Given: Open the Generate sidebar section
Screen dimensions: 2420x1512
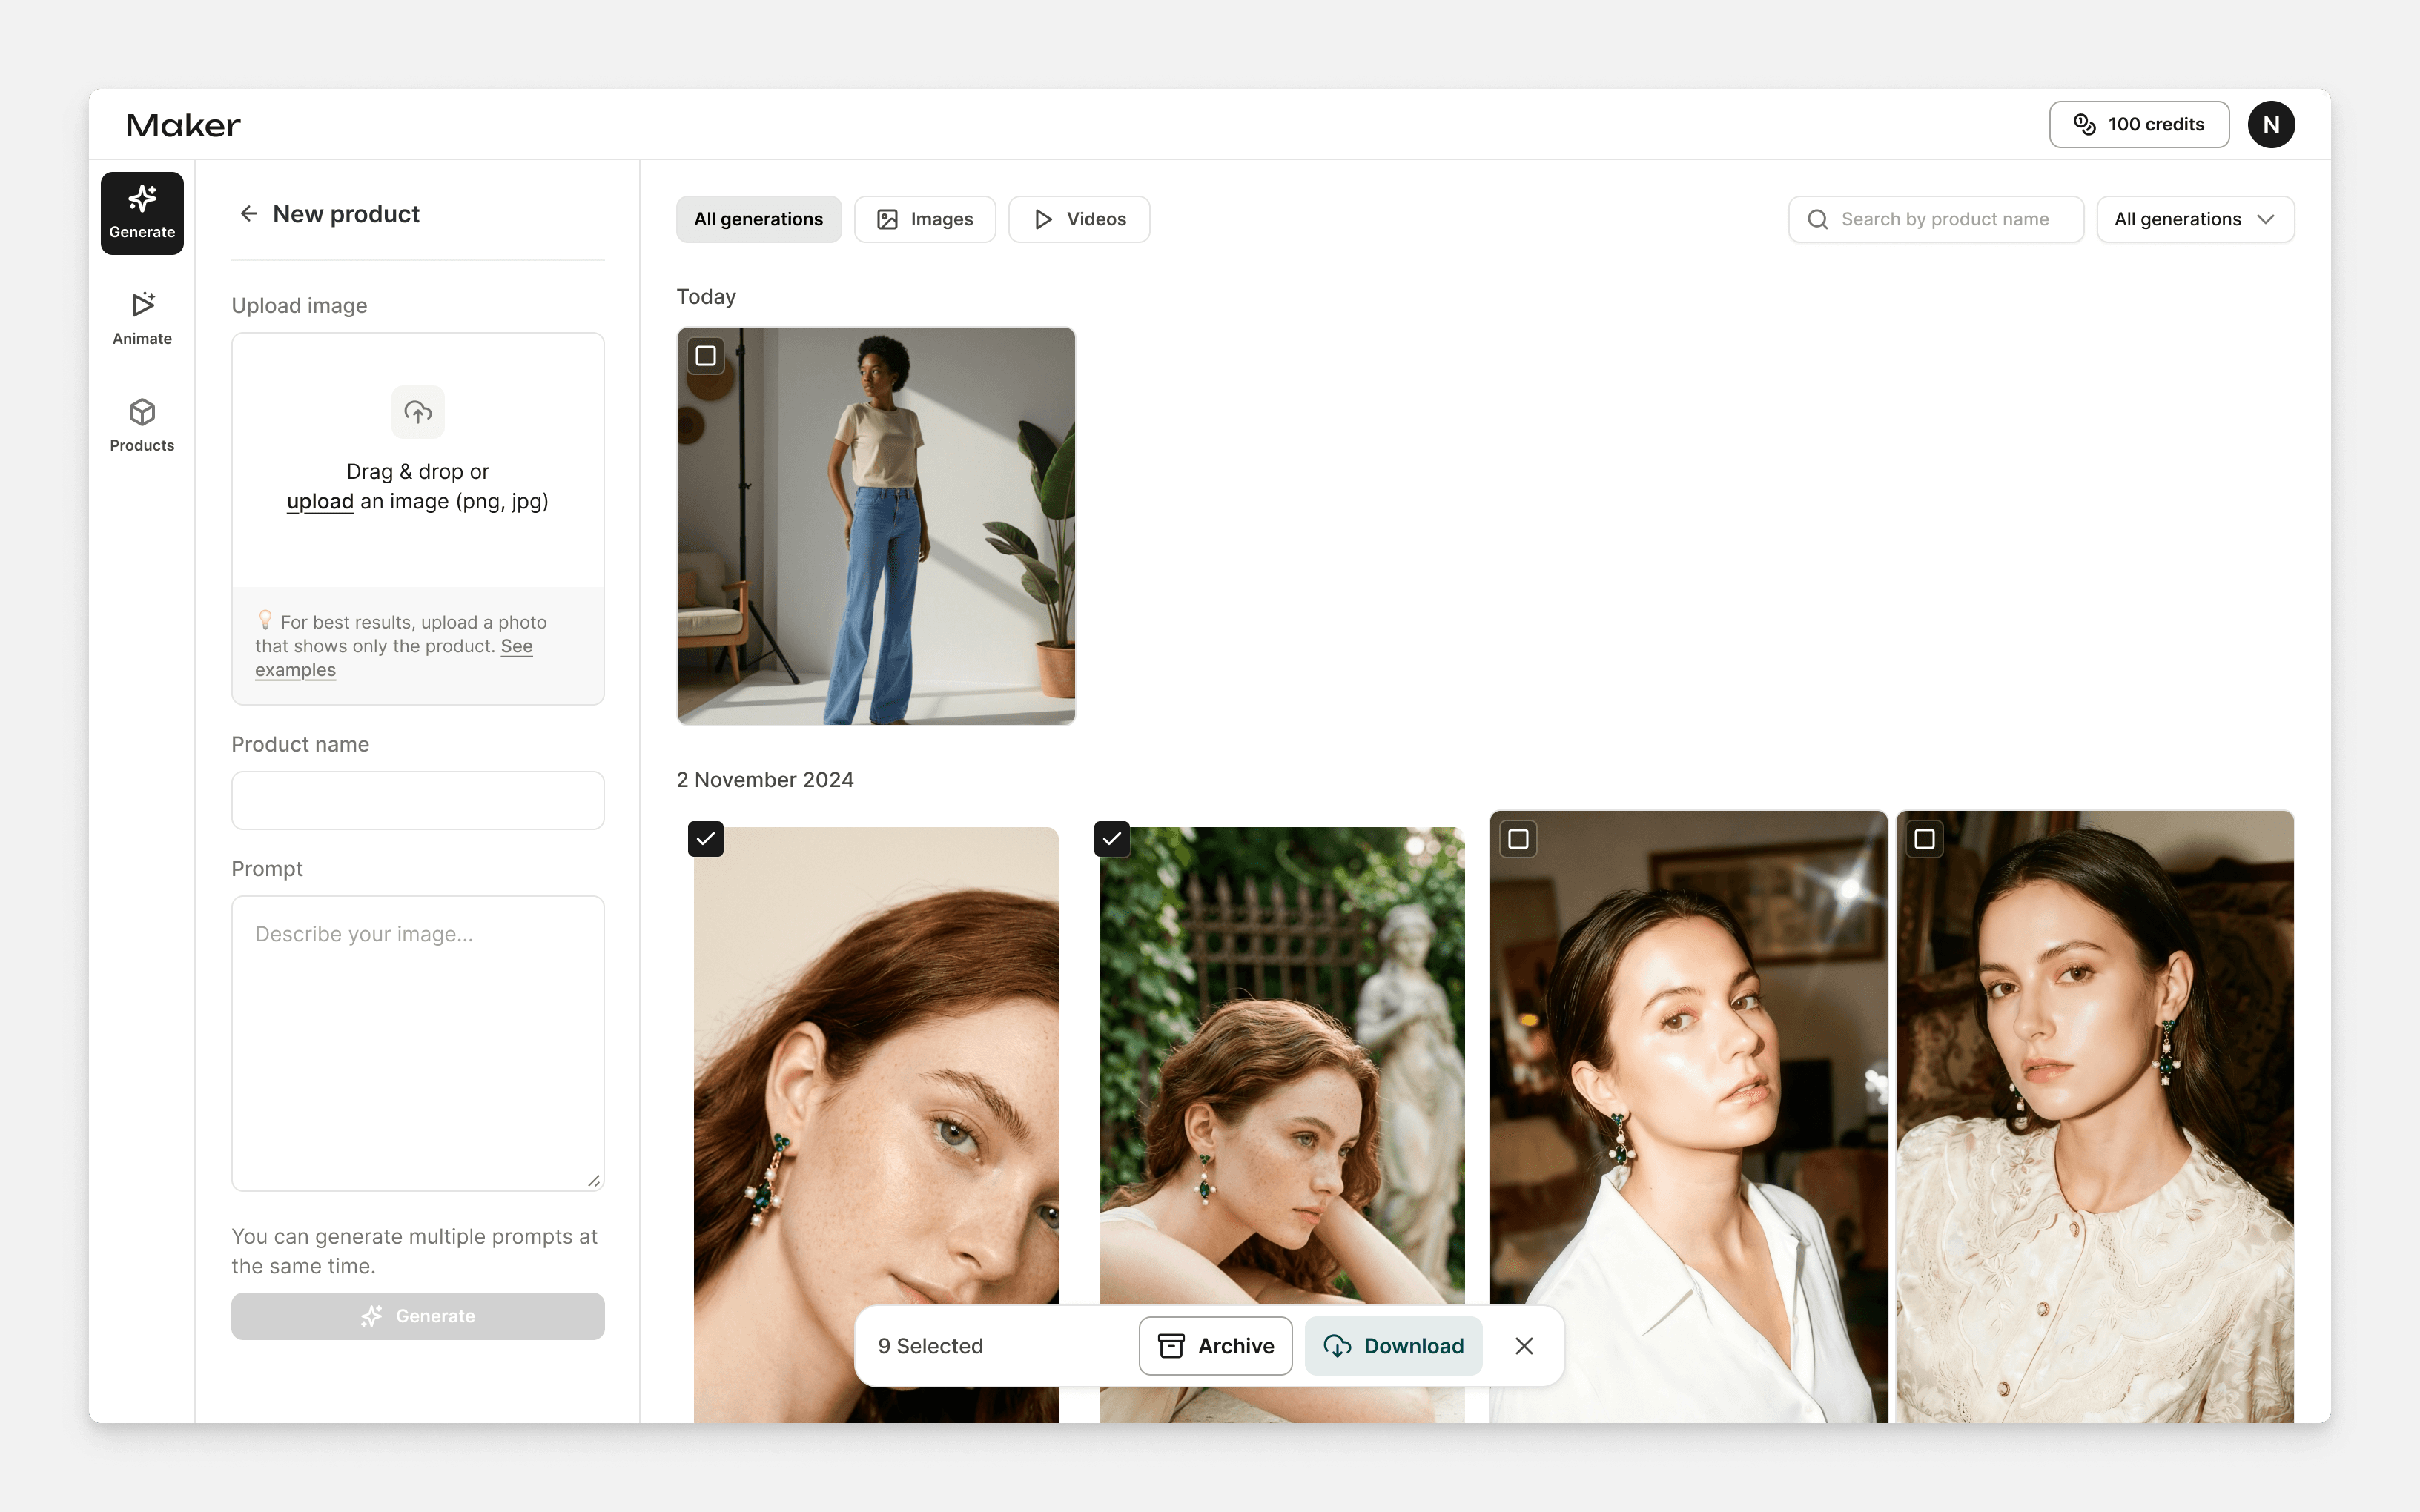Looking at the screenshot, I should 142,213.
